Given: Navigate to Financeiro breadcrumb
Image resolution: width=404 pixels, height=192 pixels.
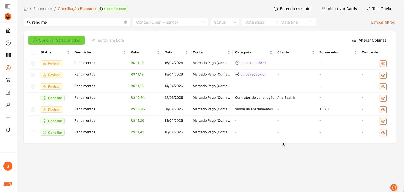Looking at the screenshot, I should click(x=43, y=9).
